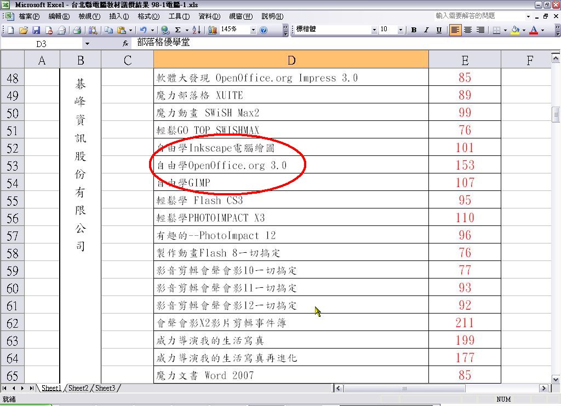Create a new blank workbook
561x406 pixels.
pyautogui.click(x=11, y=30)
